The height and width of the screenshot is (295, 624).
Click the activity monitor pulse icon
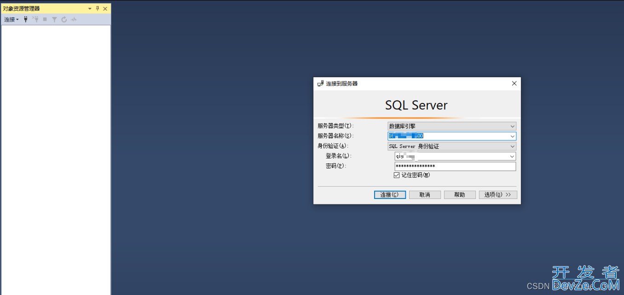[x=74, y=19]
